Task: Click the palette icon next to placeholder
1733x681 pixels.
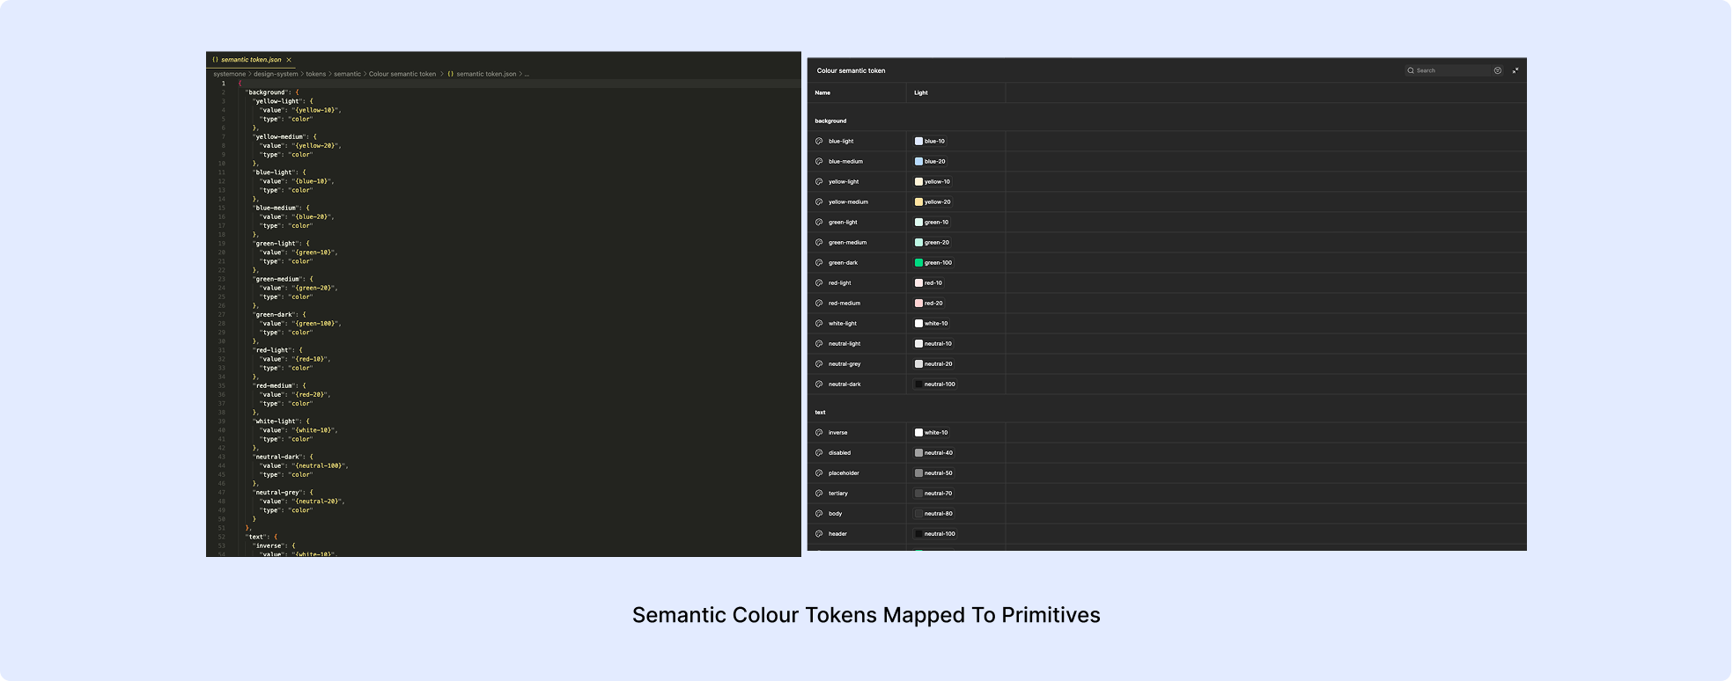Action: pos(819,472)
